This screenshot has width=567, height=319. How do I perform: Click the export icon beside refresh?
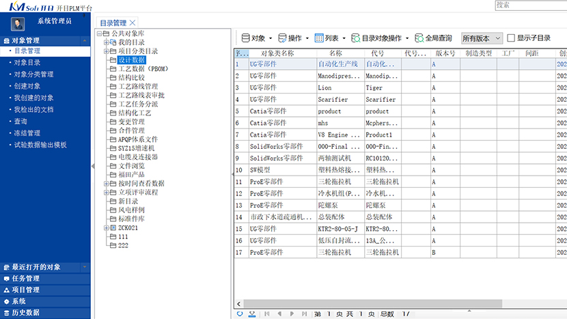(x=252, y=314)
